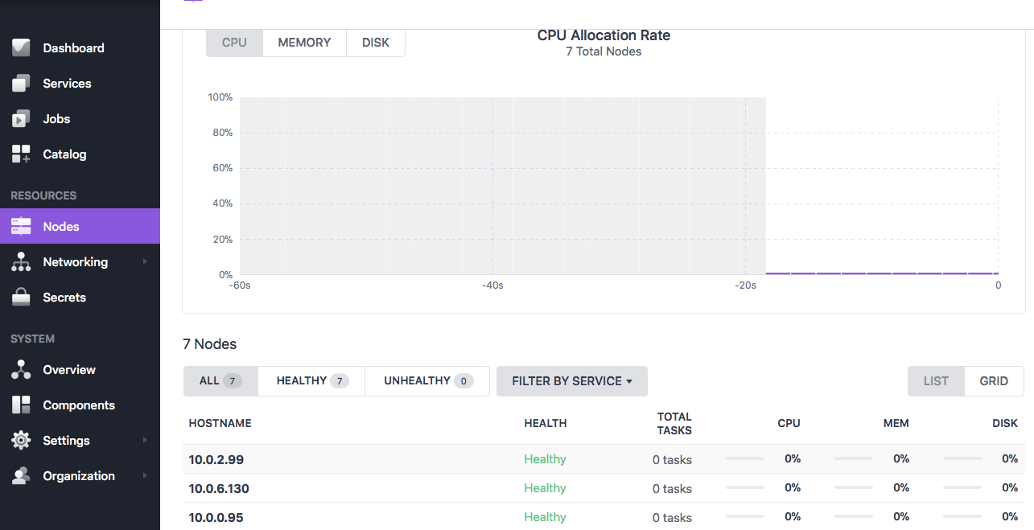Switch the chart to the MEMORY tab
1034x530 pixels.
tap(304, 43)
